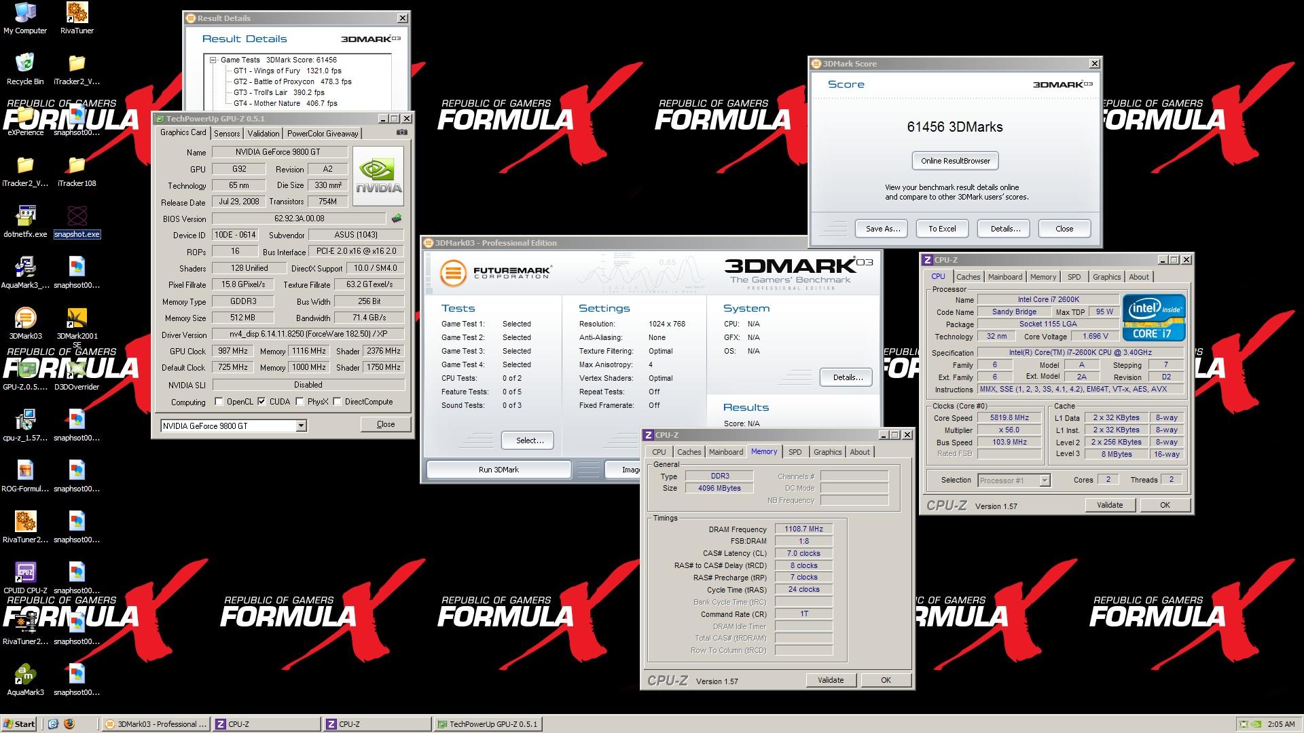Image resolution: width=1304 pixels, height=733 pixels.
Task: Click the DRAM Frequency value in CPU-Z
Action: tap(803, 529)
